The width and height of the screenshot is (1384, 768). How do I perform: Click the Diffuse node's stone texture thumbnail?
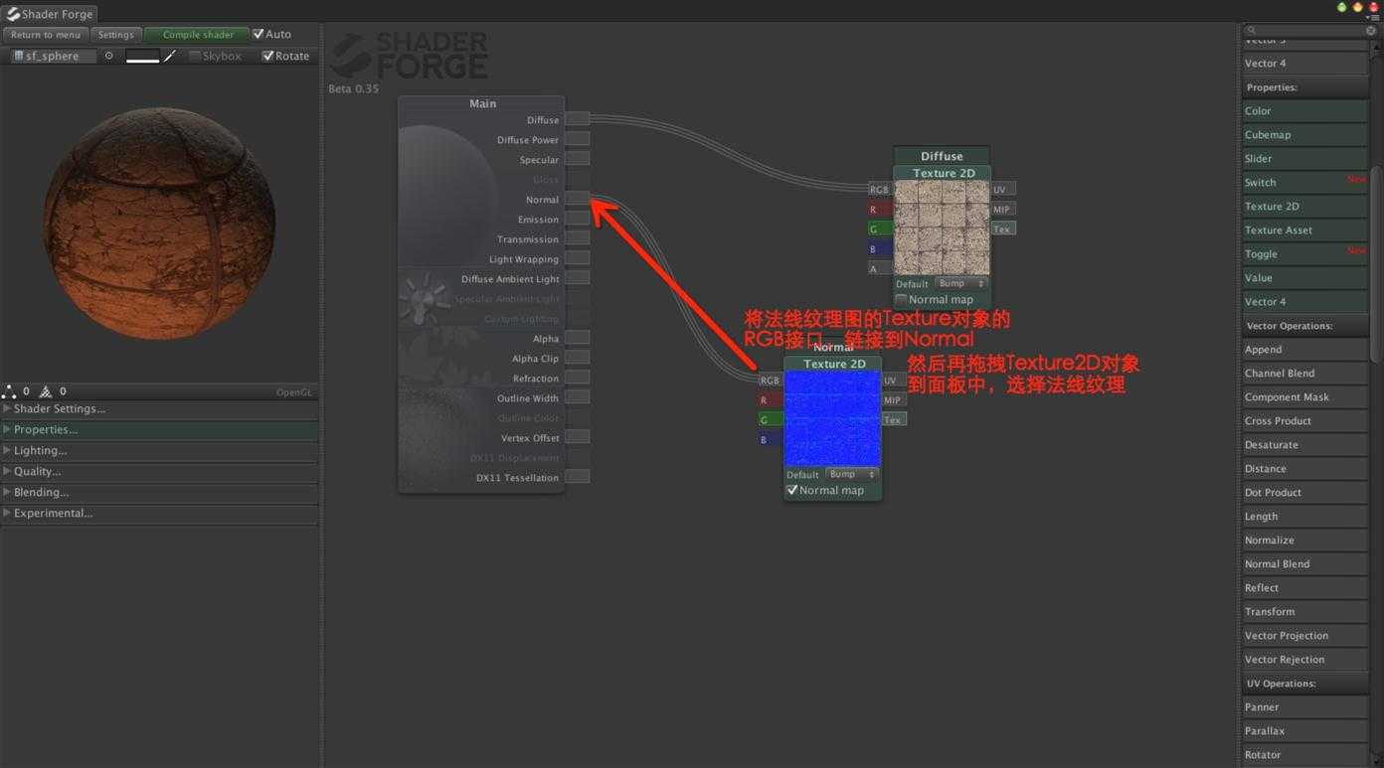click(x=942, y=228)
